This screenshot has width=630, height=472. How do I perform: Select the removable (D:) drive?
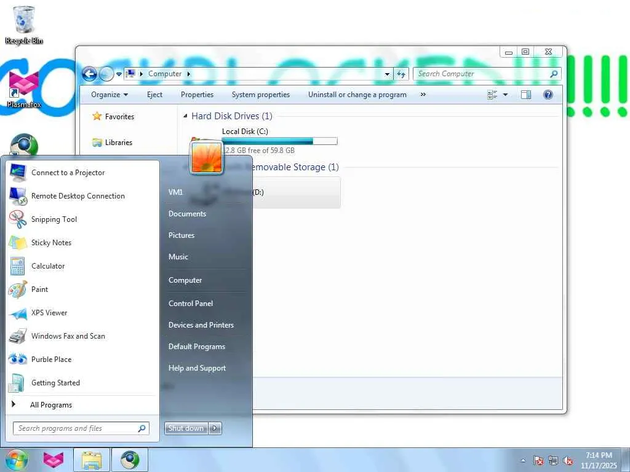[x=297, y=192]
